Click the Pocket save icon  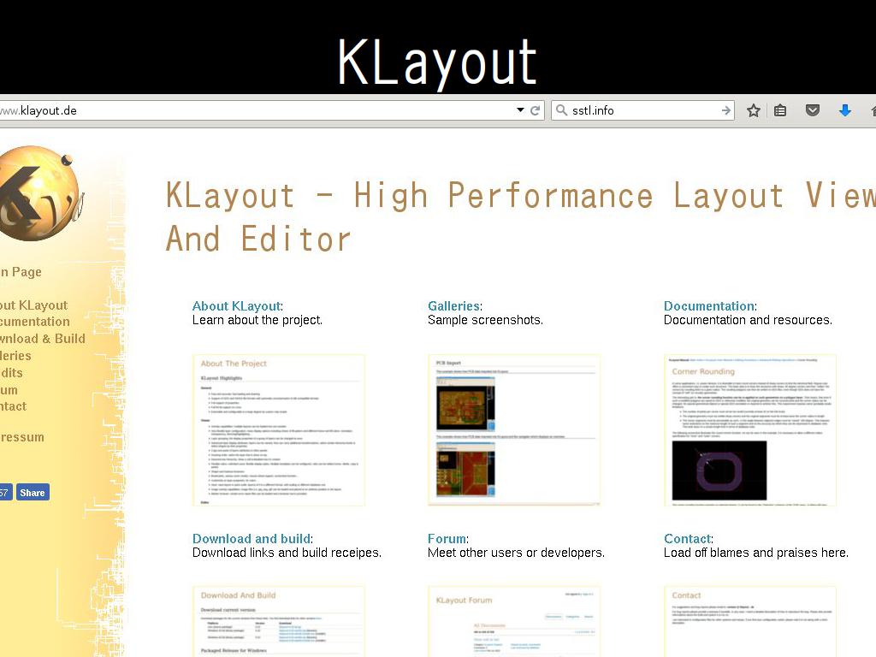click(813, 110)
